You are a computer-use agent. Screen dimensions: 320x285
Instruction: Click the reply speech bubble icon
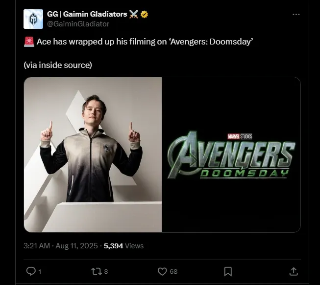pos(30,271)
